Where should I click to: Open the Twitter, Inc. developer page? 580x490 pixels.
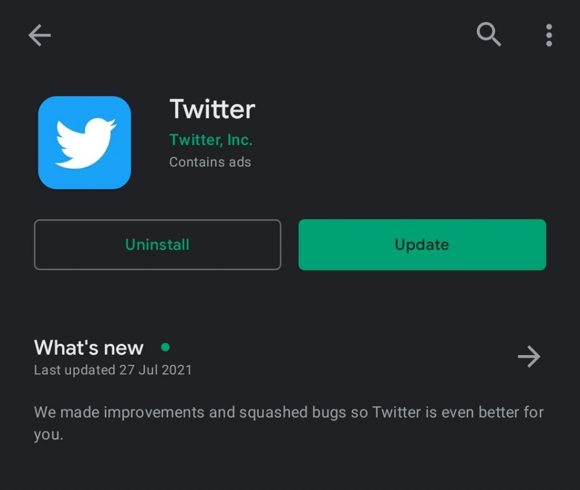(211, 139)
